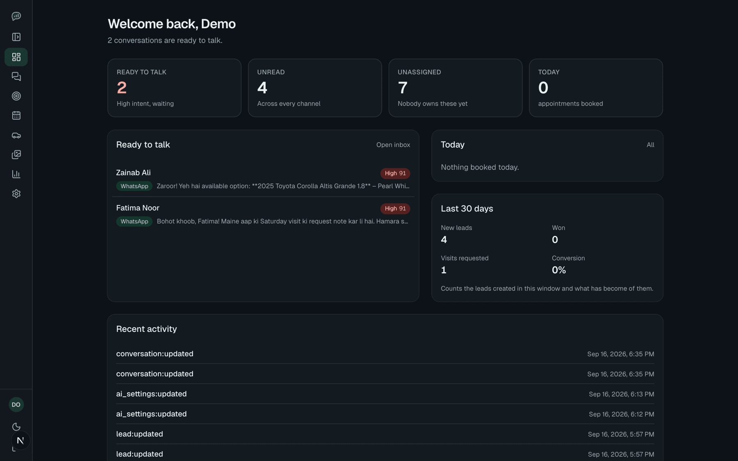
Task: Click the "Nothing booked today." text
Action: (480, 167)
